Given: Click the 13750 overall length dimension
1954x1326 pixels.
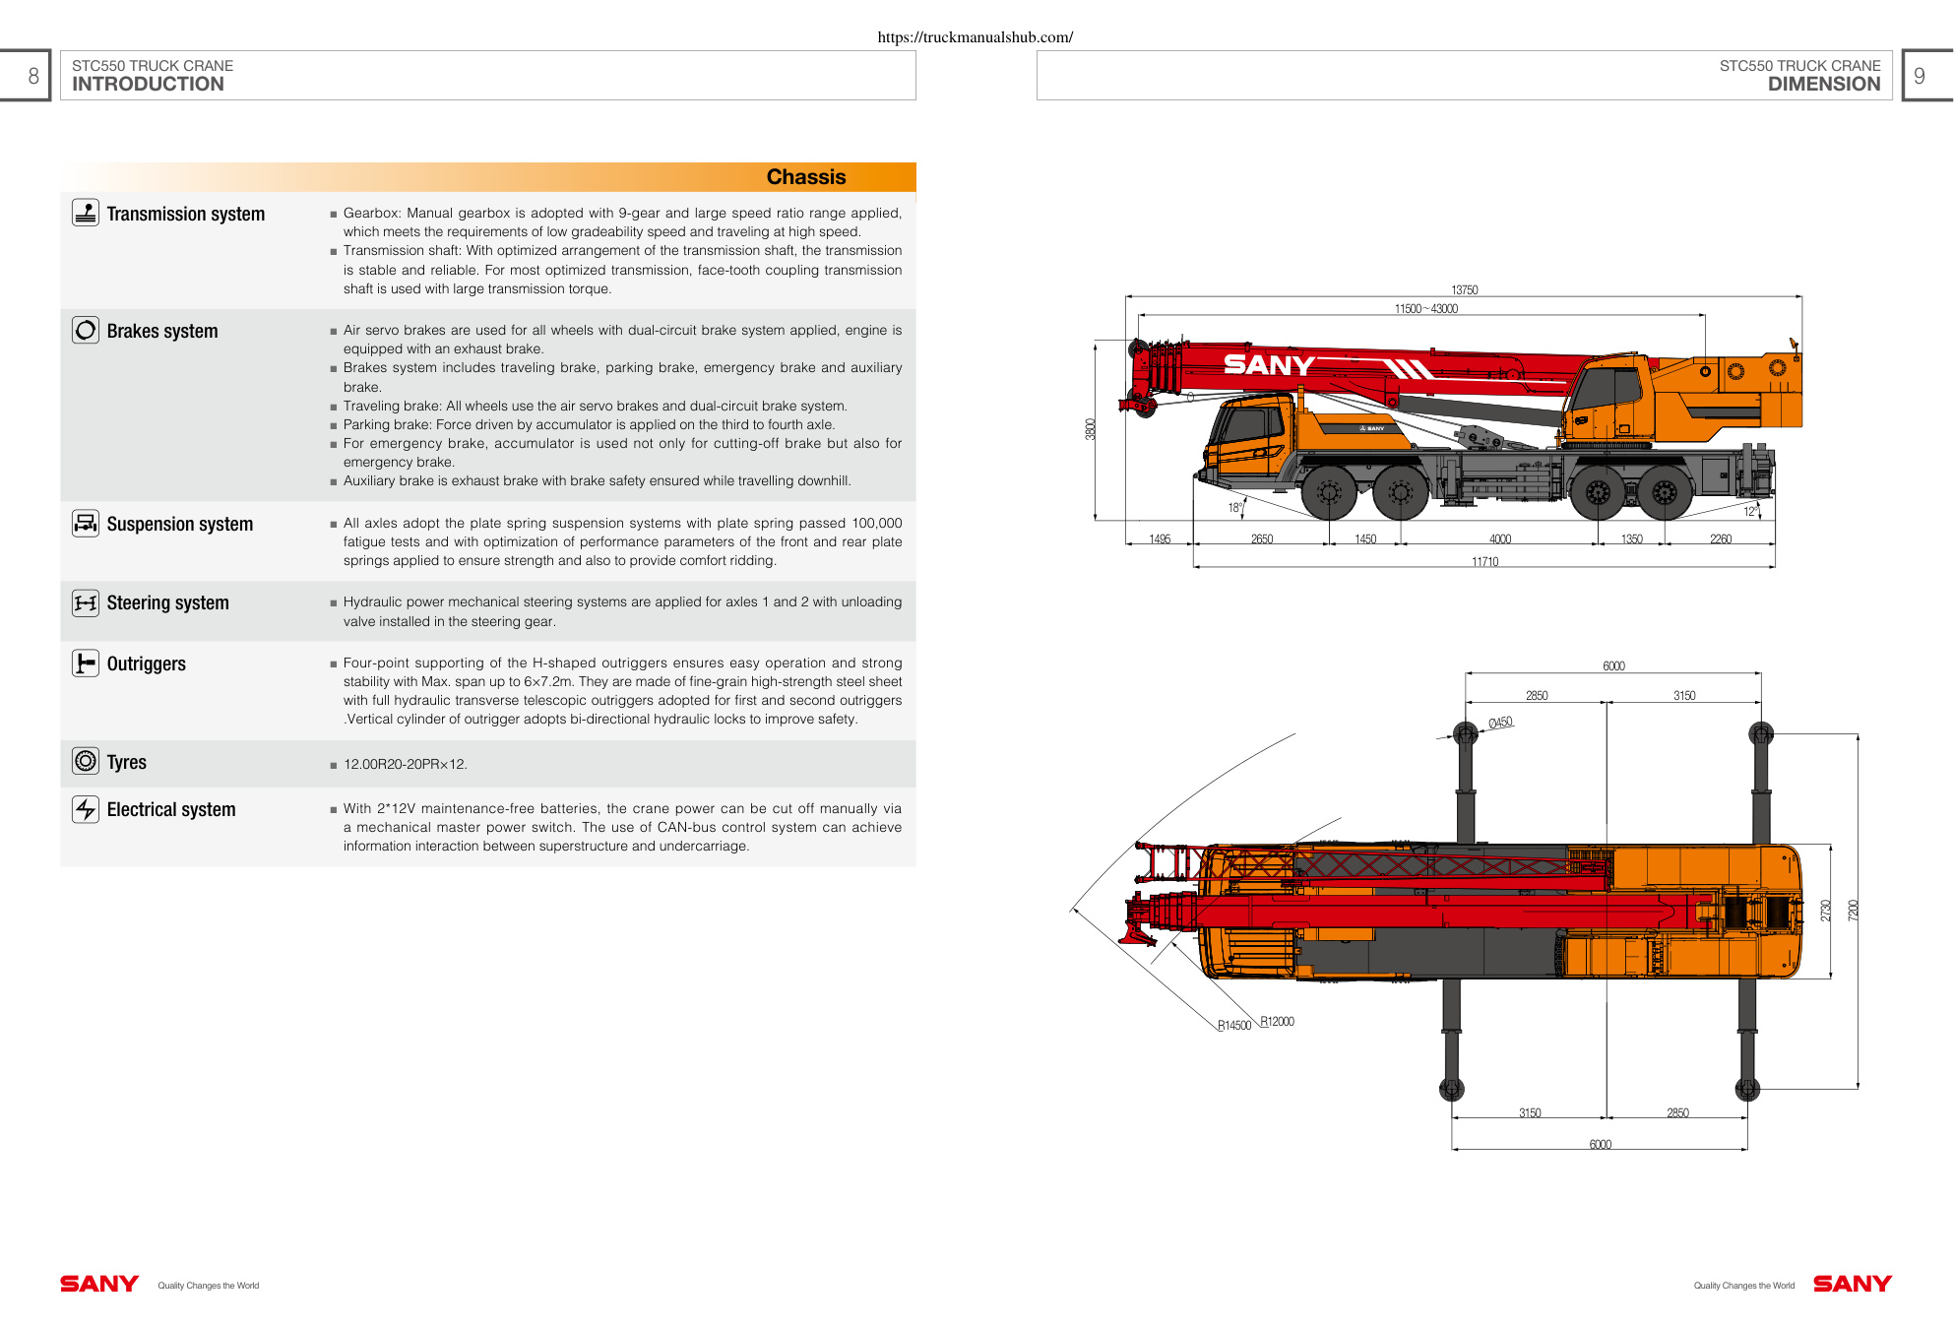Looking at the screenshot, I should pyautogui.click(x=1465, y=290).
